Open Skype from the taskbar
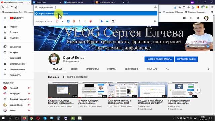This screenshot has width=215, height=121. click(45, 118)
